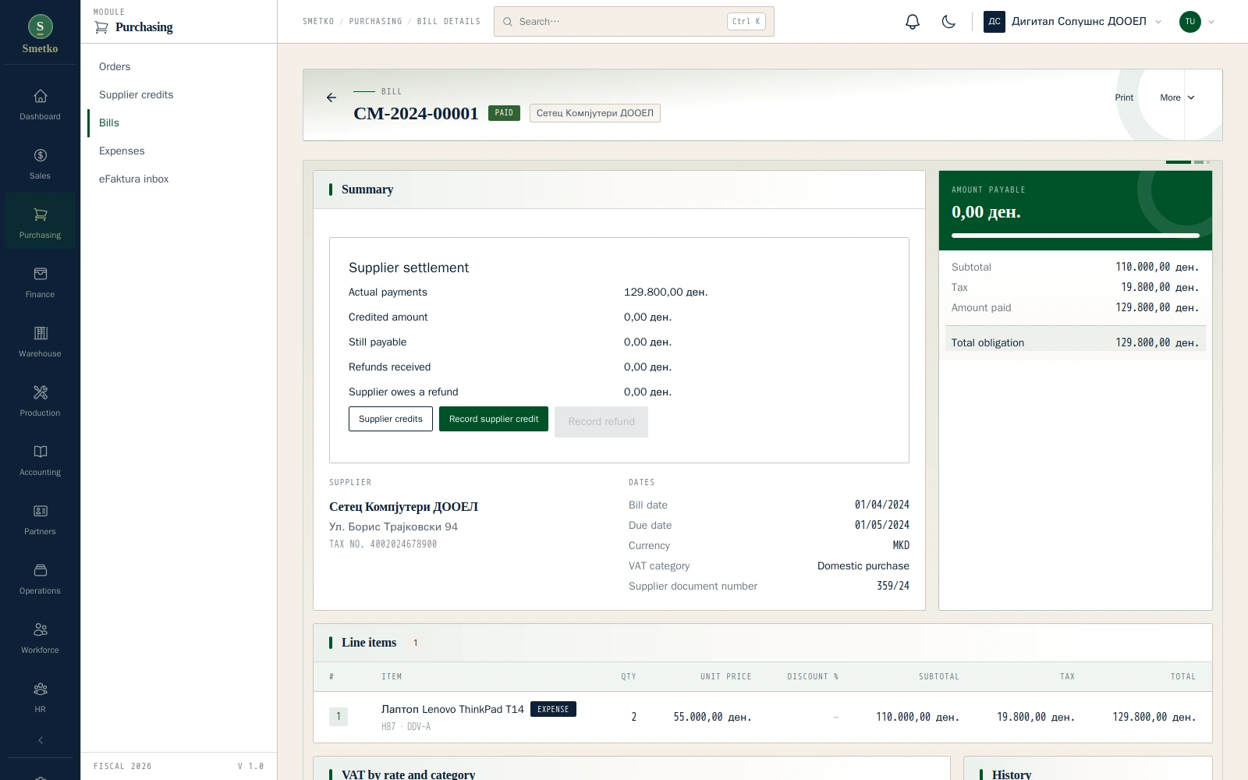1248x780 pixels.
Task: Click the TU user avatar
Action: (x=1189, y=22)
